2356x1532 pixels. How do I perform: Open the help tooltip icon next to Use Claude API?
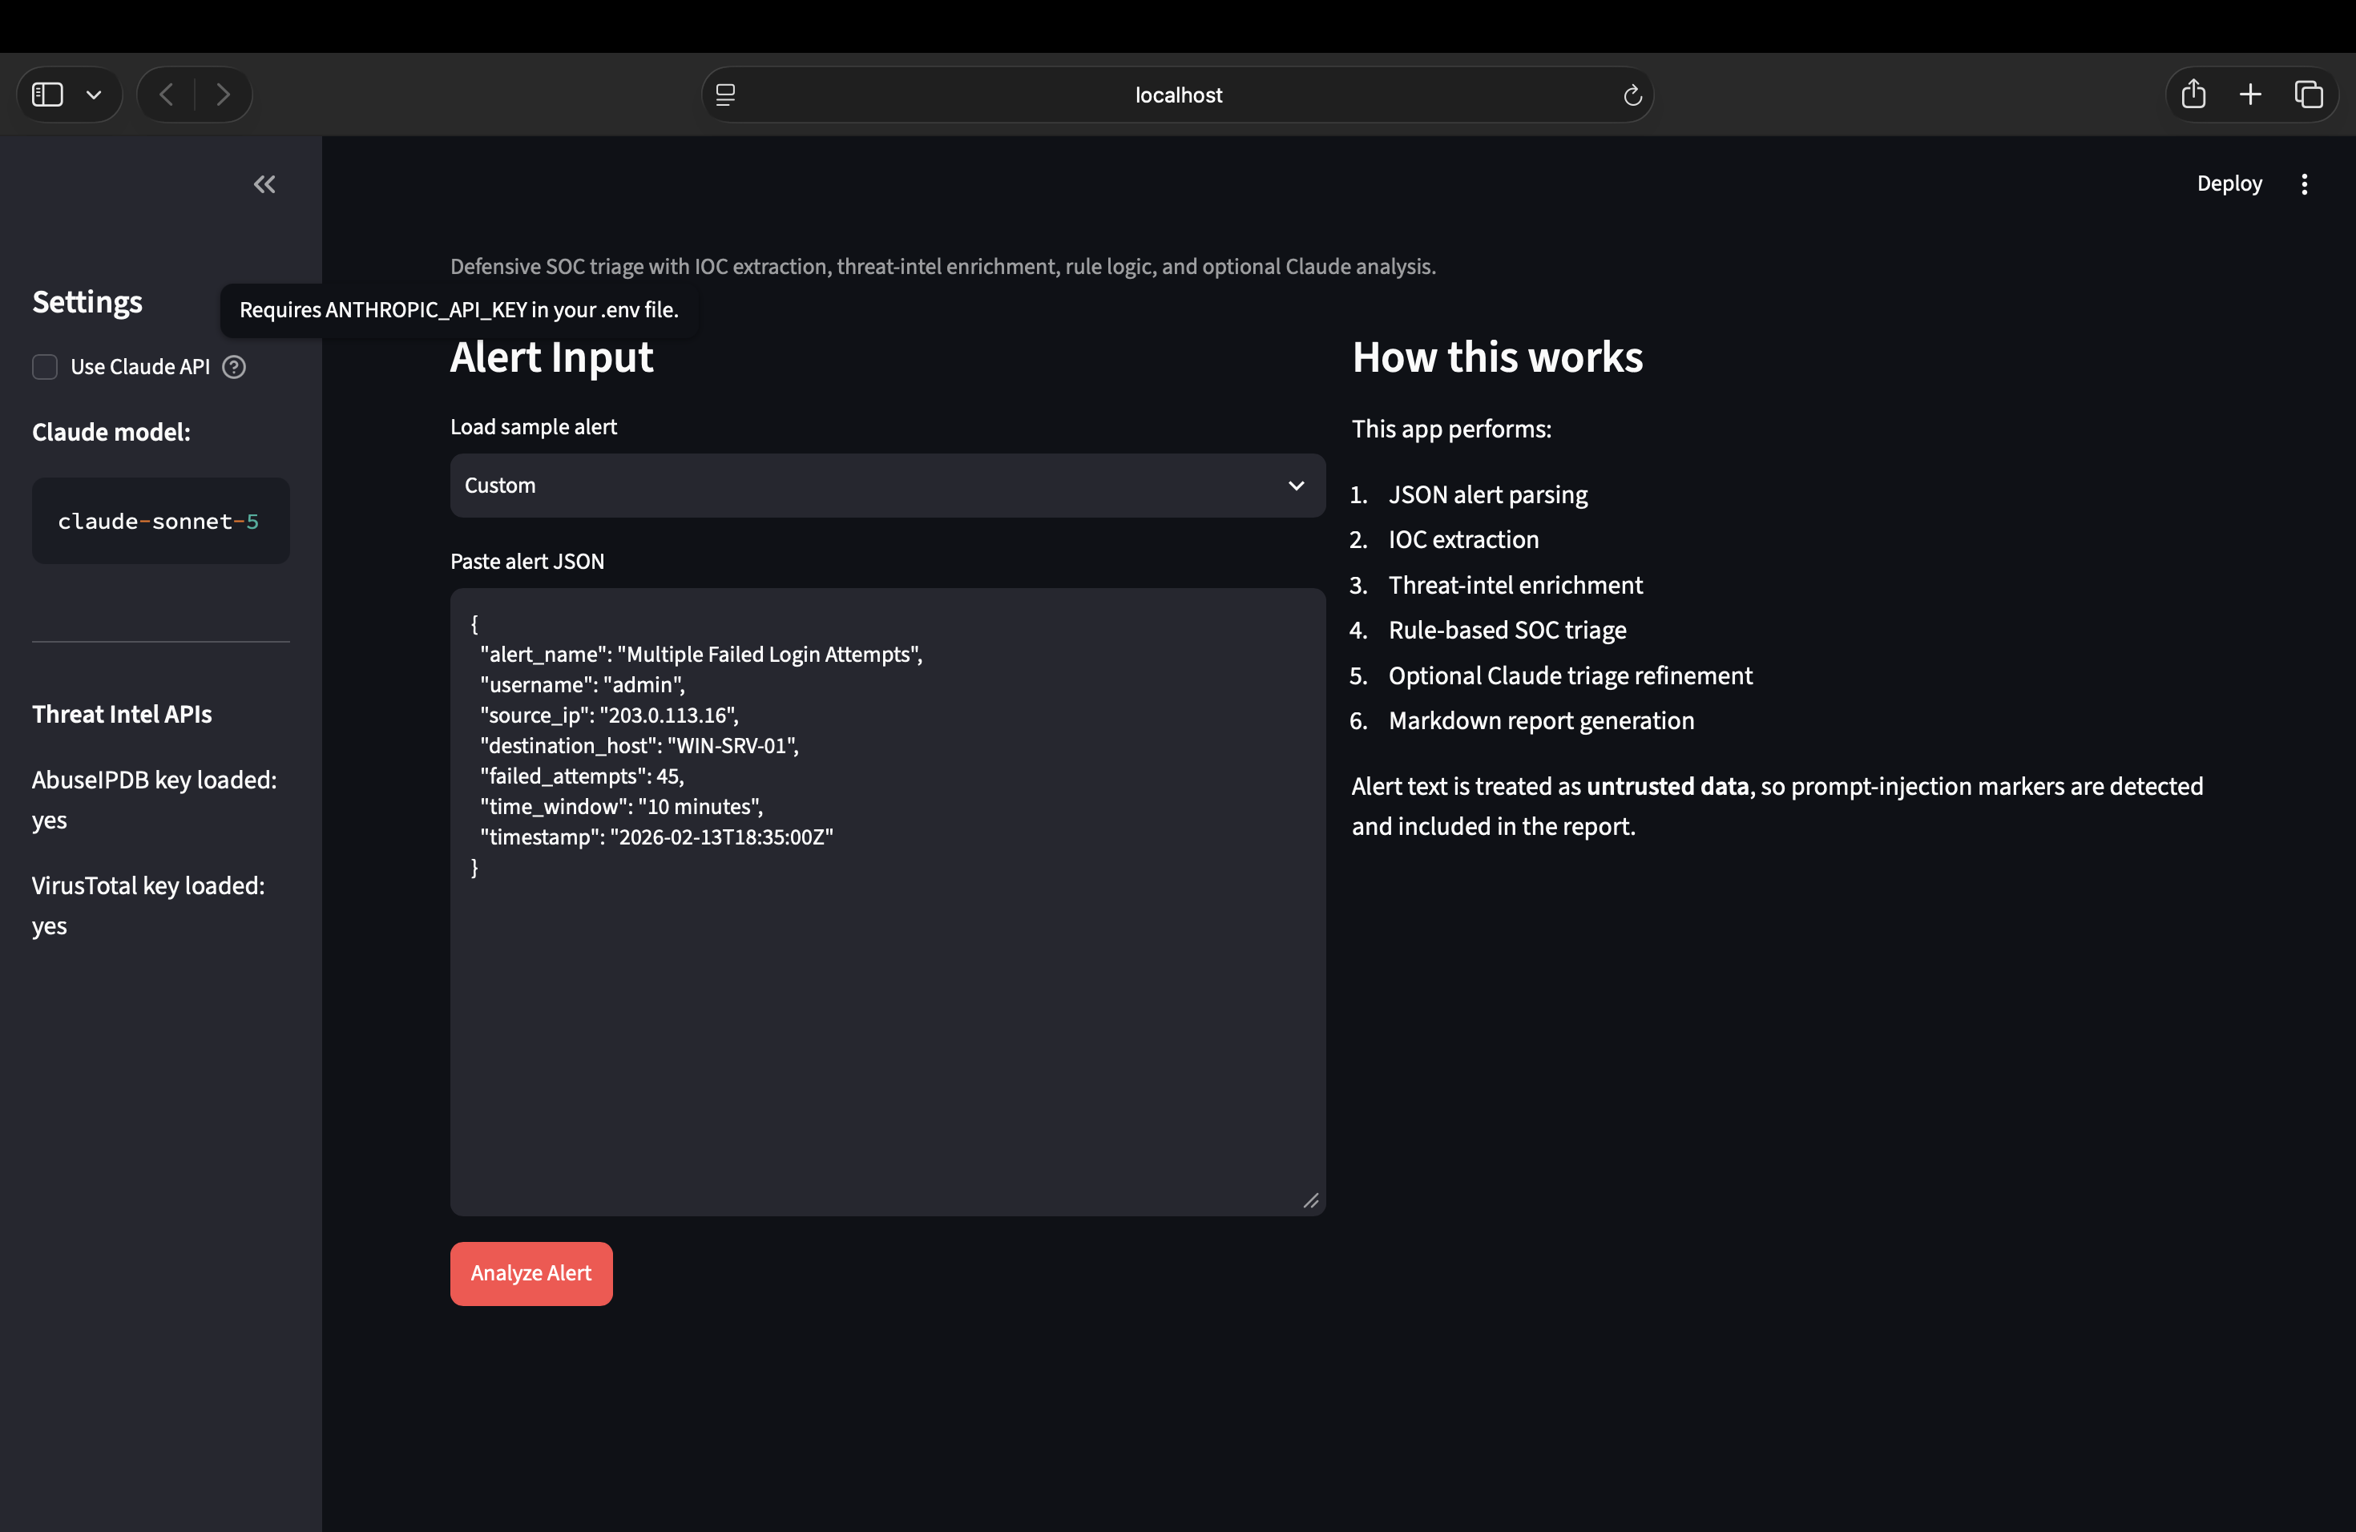[234, 367]
